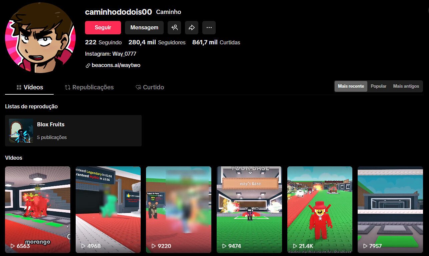Select the suggested accounts person icon

174,28
